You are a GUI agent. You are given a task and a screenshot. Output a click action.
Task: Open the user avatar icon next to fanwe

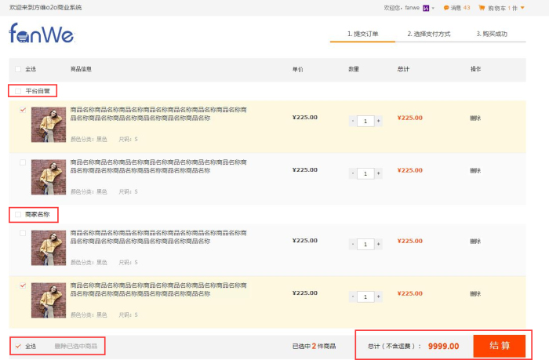(426, 8)
